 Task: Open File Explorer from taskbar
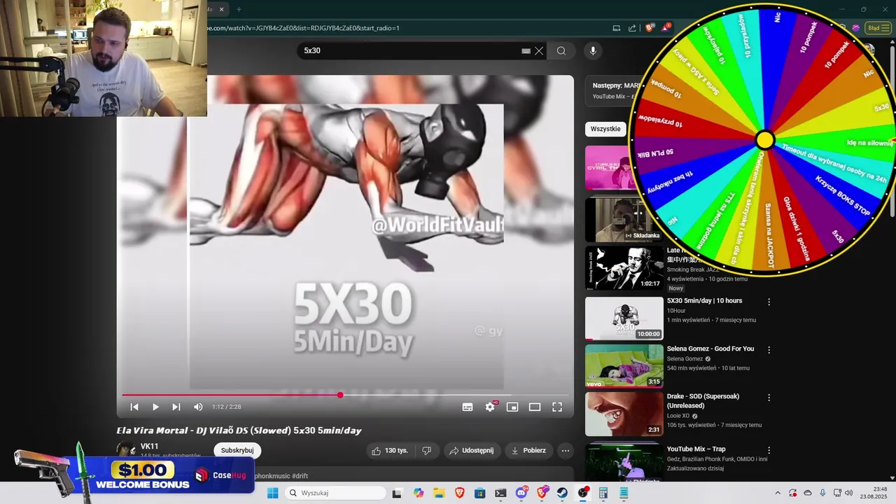(x=438, y=493)
